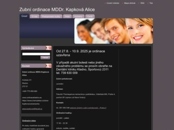Click the site title Zubní ordinace MDDr. Kapková Alice
The height and width of the screenshot is (130, 174).
(57, 10)
